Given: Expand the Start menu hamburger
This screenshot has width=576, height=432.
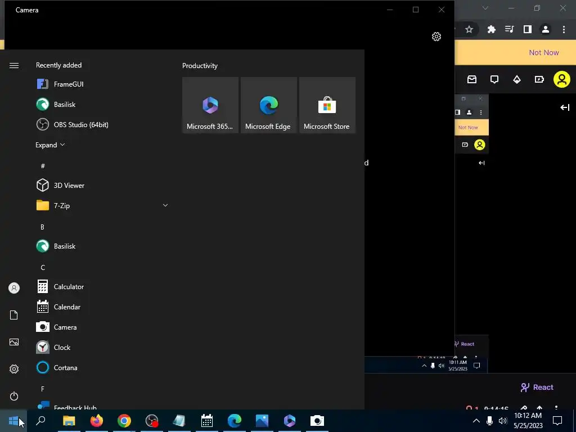Looking at the screenshot, I should 14,65.
